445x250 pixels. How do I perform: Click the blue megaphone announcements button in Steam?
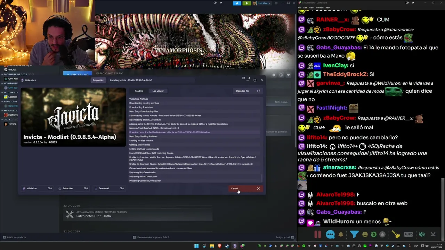tap(237, 3)
